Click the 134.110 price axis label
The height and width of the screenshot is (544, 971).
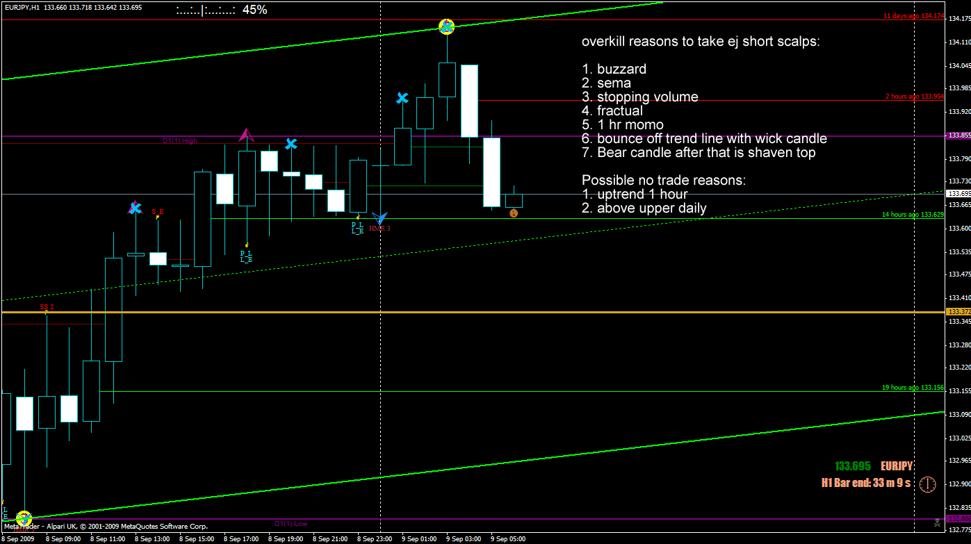pos(959,42)
